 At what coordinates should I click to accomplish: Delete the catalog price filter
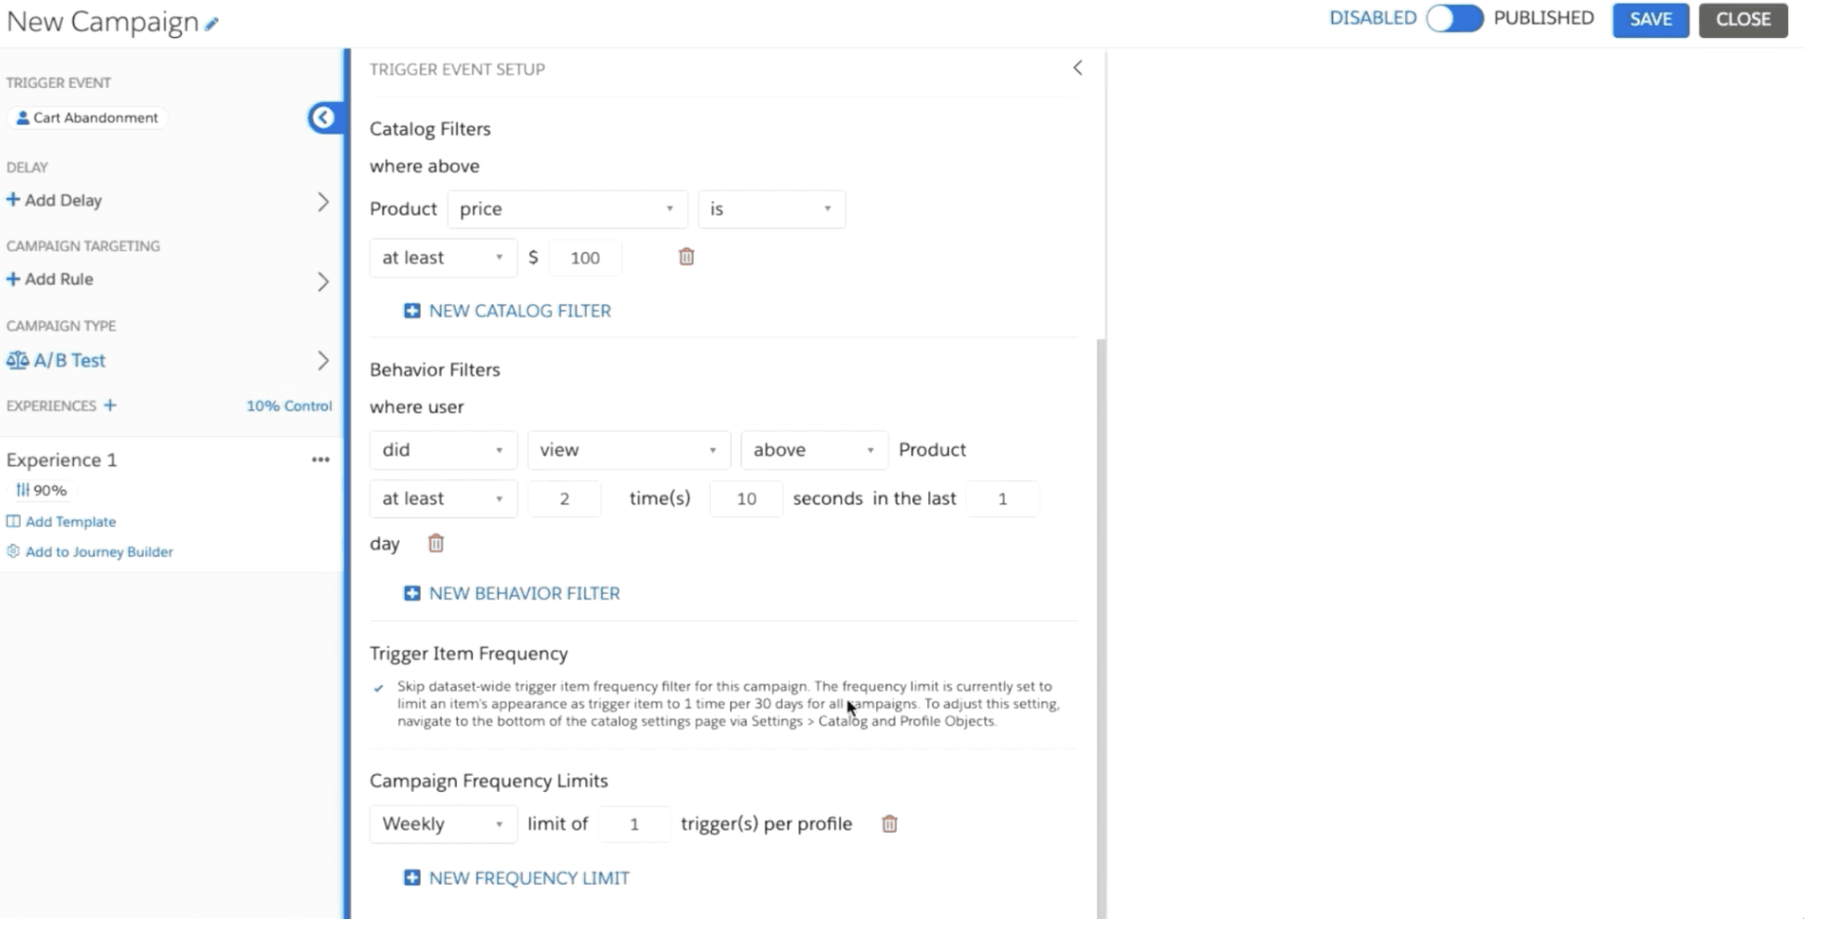click(686, 257)
